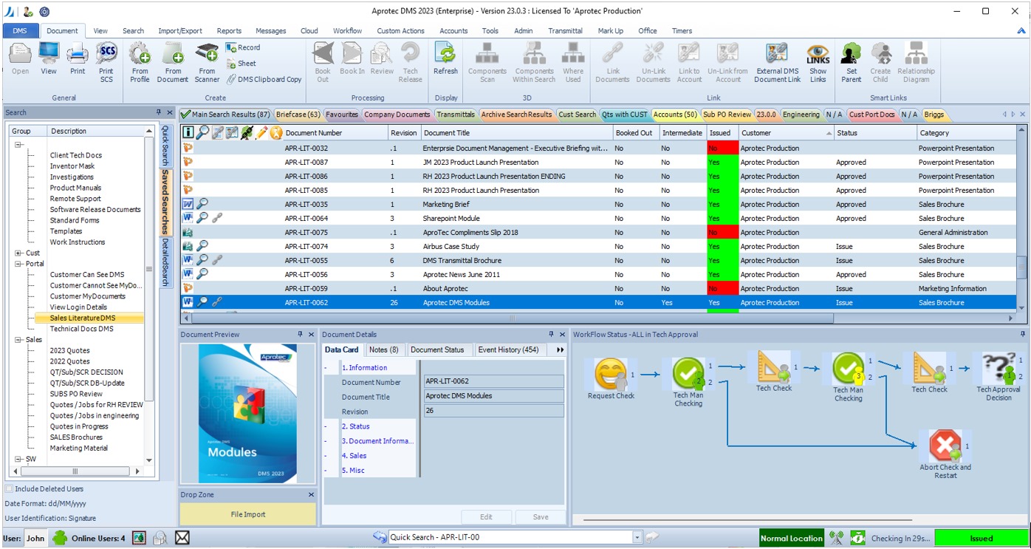Open the Transmittal ribbon tab
The height and width of the screenshot is (549, 1031).
(565, 31)
